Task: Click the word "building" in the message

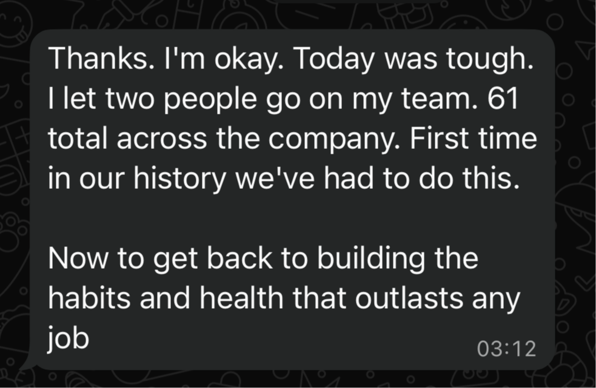Action: tap(370, 259)
